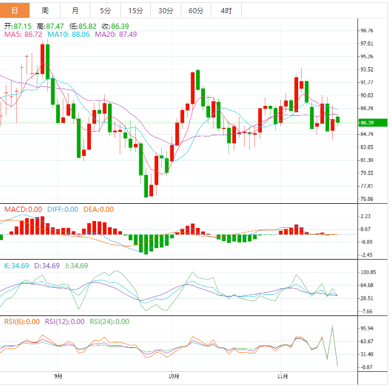Click the 76.06 price axis value

coord(367,199)
